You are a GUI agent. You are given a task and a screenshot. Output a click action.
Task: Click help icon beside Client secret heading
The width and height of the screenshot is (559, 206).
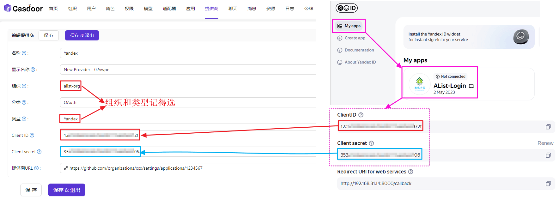point(371,143)
